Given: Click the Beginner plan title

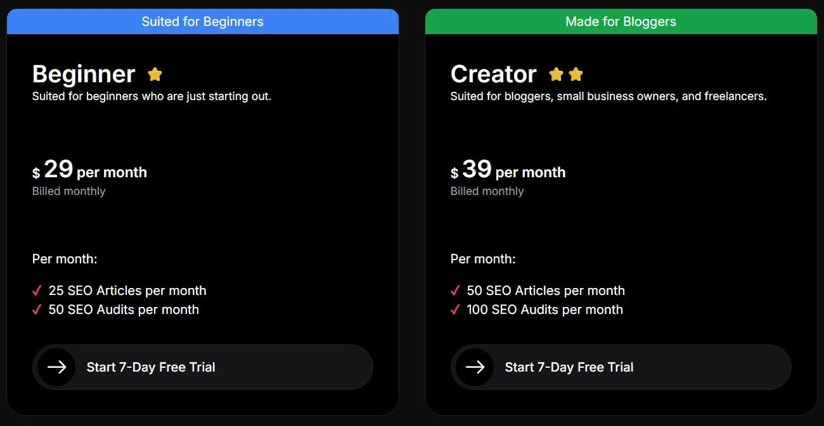Looking at the screenshot, I should tap(83, 74).
